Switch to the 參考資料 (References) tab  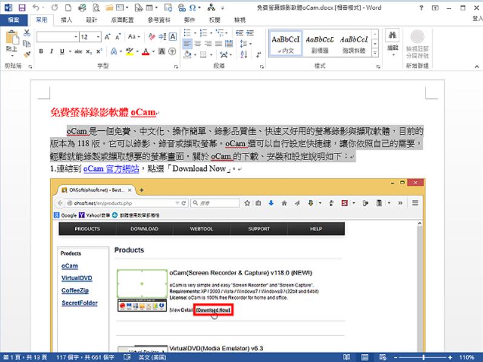pyautogui.click(x=159, y=20)
